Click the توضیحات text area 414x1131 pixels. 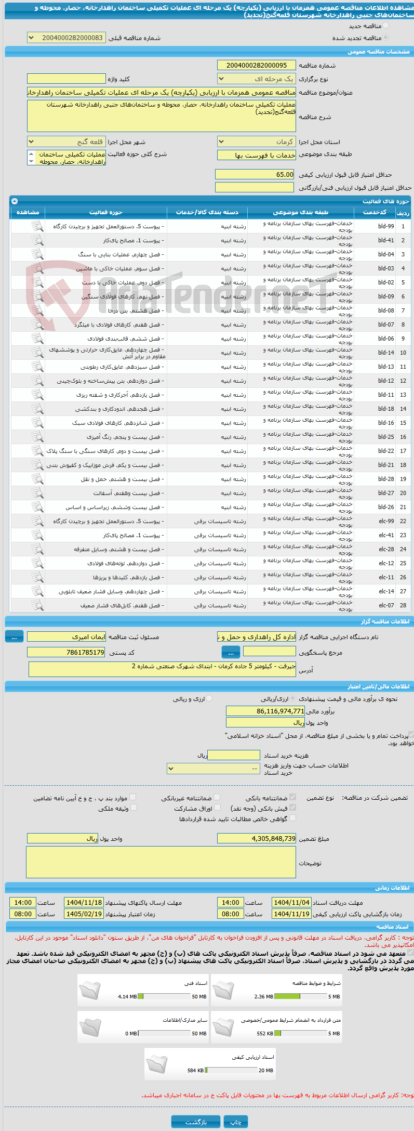(161, 863)
